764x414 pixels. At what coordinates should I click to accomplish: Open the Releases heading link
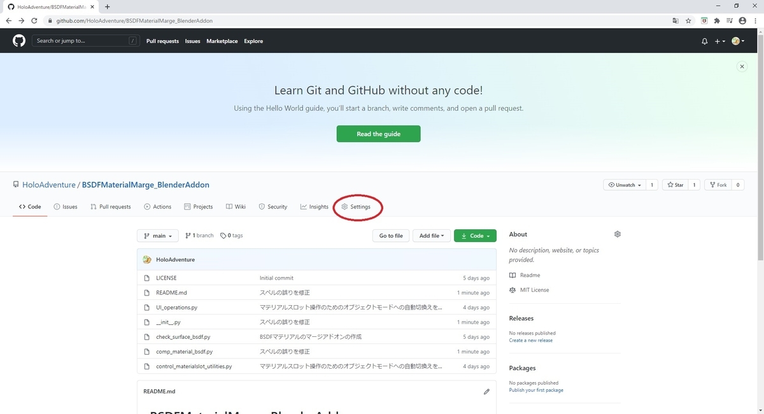tap(521, 318)
